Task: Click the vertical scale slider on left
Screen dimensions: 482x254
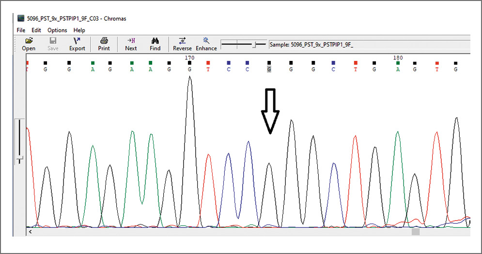Action: coord(19,159)
